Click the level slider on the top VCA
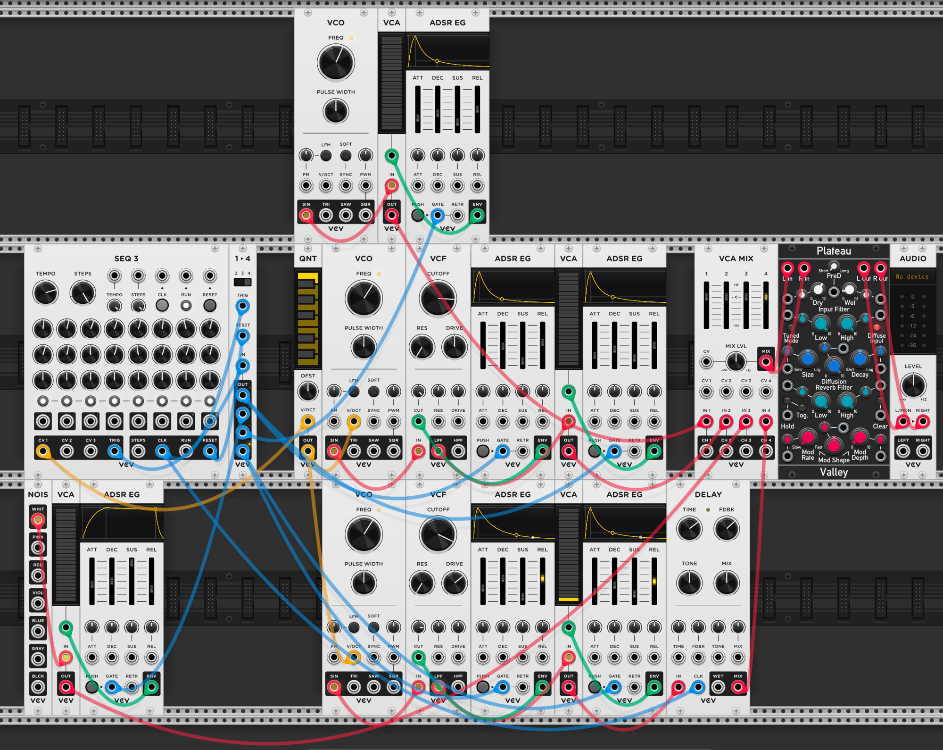The height and width of the screenshot is (750, 943). [x=391, y=83]
